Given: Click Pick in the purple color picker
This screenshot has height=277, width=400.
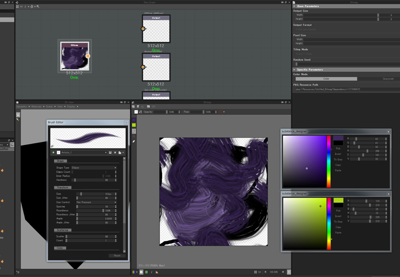Looking at the screenshot, I should click(x=338, y=148).
